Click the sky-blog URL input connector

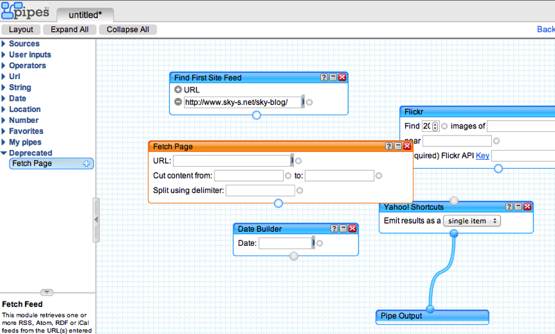point(309,102)
